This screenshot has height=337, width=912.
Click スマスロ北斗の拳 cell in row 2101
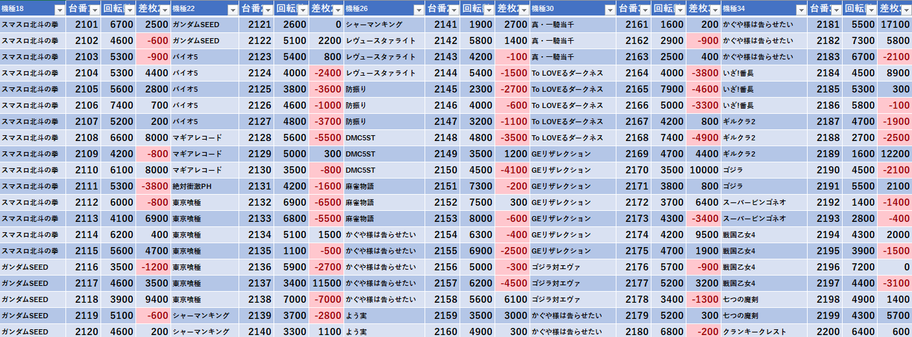click(33, 25)
